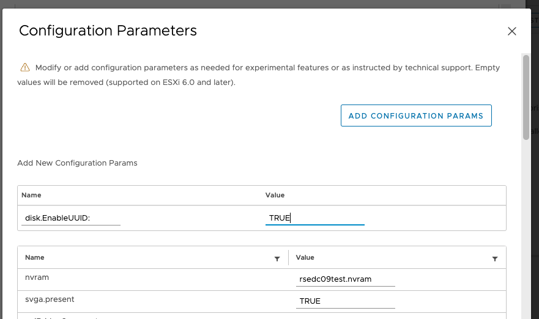This screenshot has height=319, width=539.
Task: Focus the disk.EnableUUID name field
Action: coord(70,218)
